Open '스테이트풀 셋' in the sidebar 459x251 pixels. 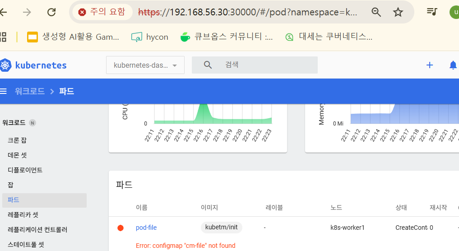click(x=26, y=245)
